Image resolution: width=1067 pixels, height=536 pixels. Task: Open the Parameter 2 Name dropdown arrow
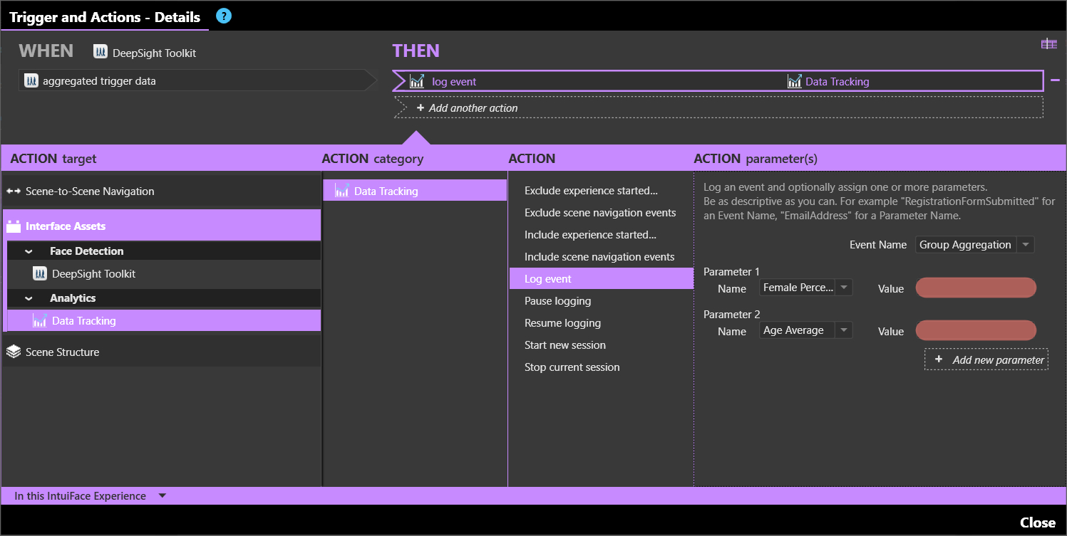click(x=843, y=330)
